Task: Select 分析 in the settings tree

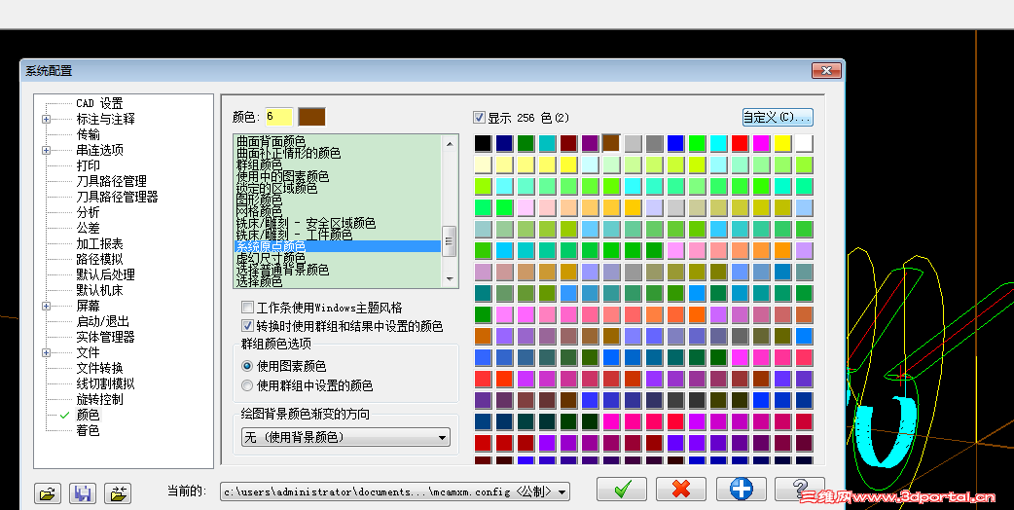Action: (x=88, y=212)
